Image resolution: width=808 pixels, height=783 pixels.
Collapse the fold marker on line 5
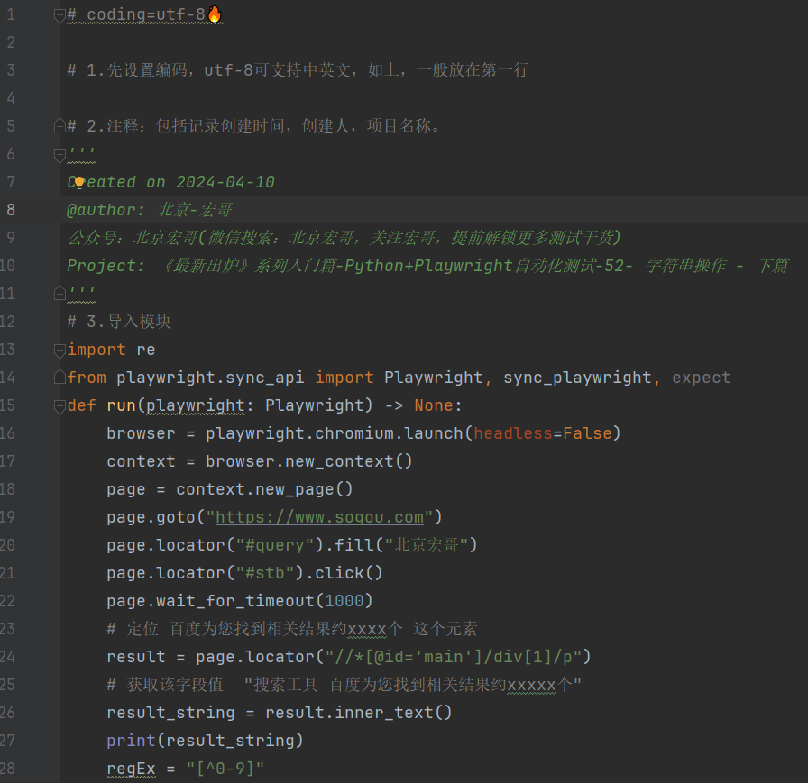click(60, 126)
